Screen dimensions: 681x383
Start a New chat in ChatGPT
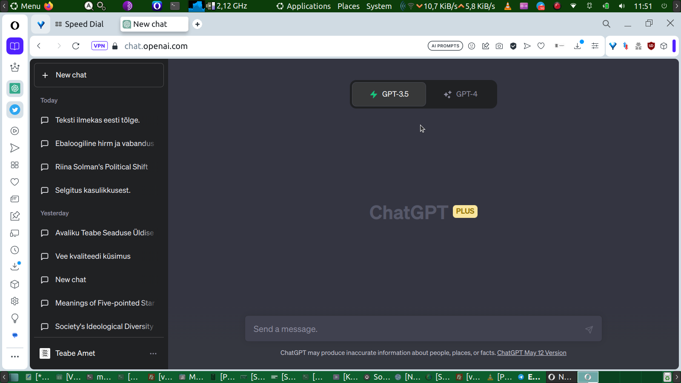(x=99, y=75)
